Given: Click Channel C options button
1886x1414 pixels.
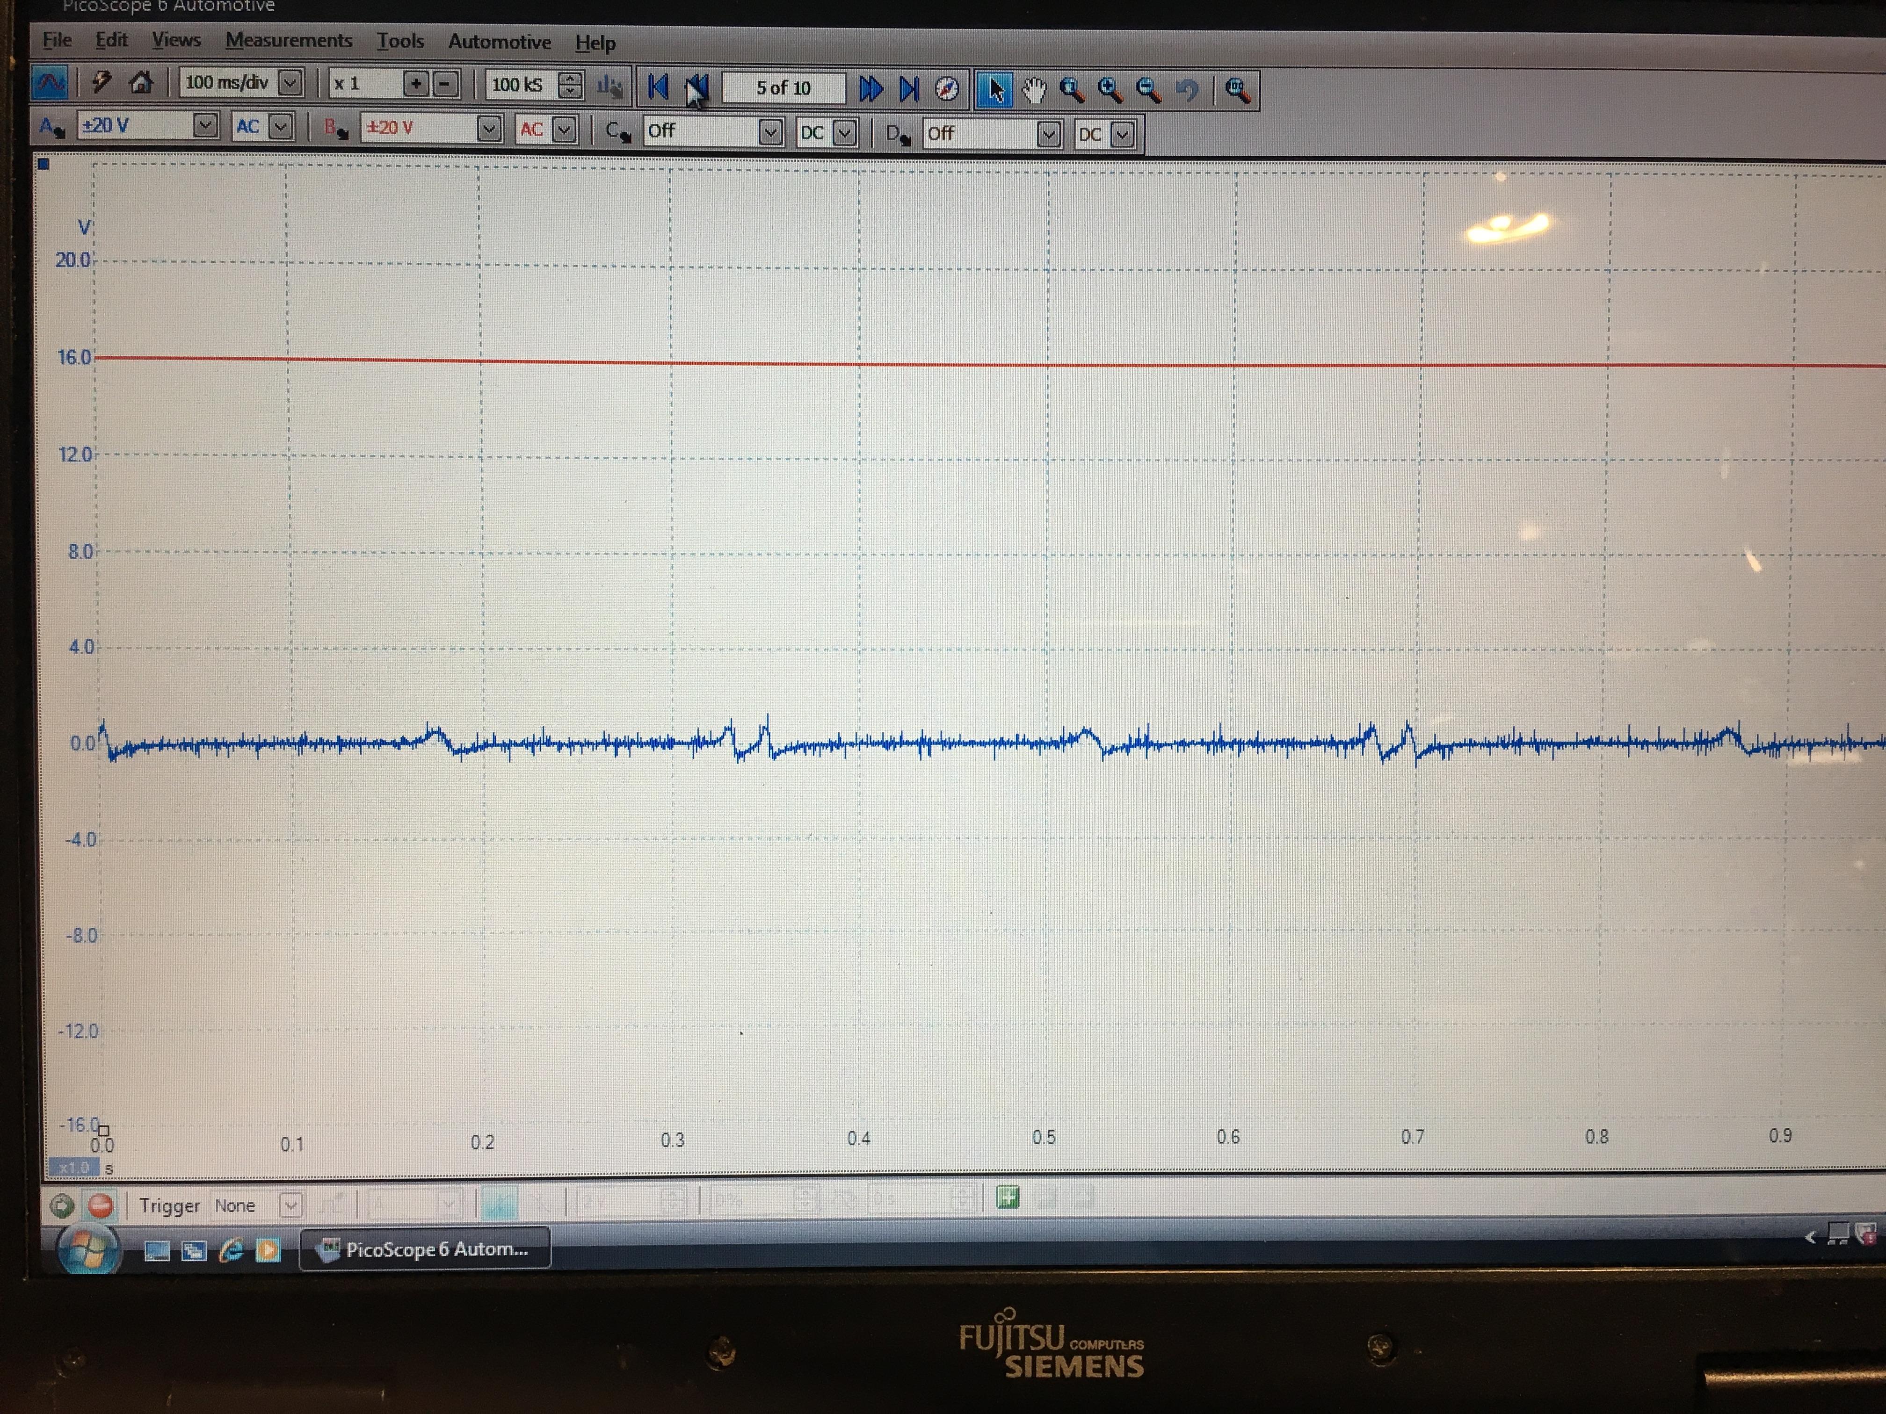Looking at the screenshot, I should pos(617,131).
